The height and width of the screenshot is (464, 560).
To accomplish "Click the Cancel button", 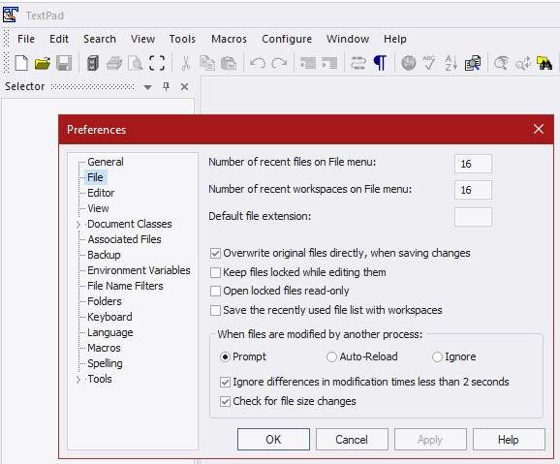I will pyautogui.click(x=352, y=440).
